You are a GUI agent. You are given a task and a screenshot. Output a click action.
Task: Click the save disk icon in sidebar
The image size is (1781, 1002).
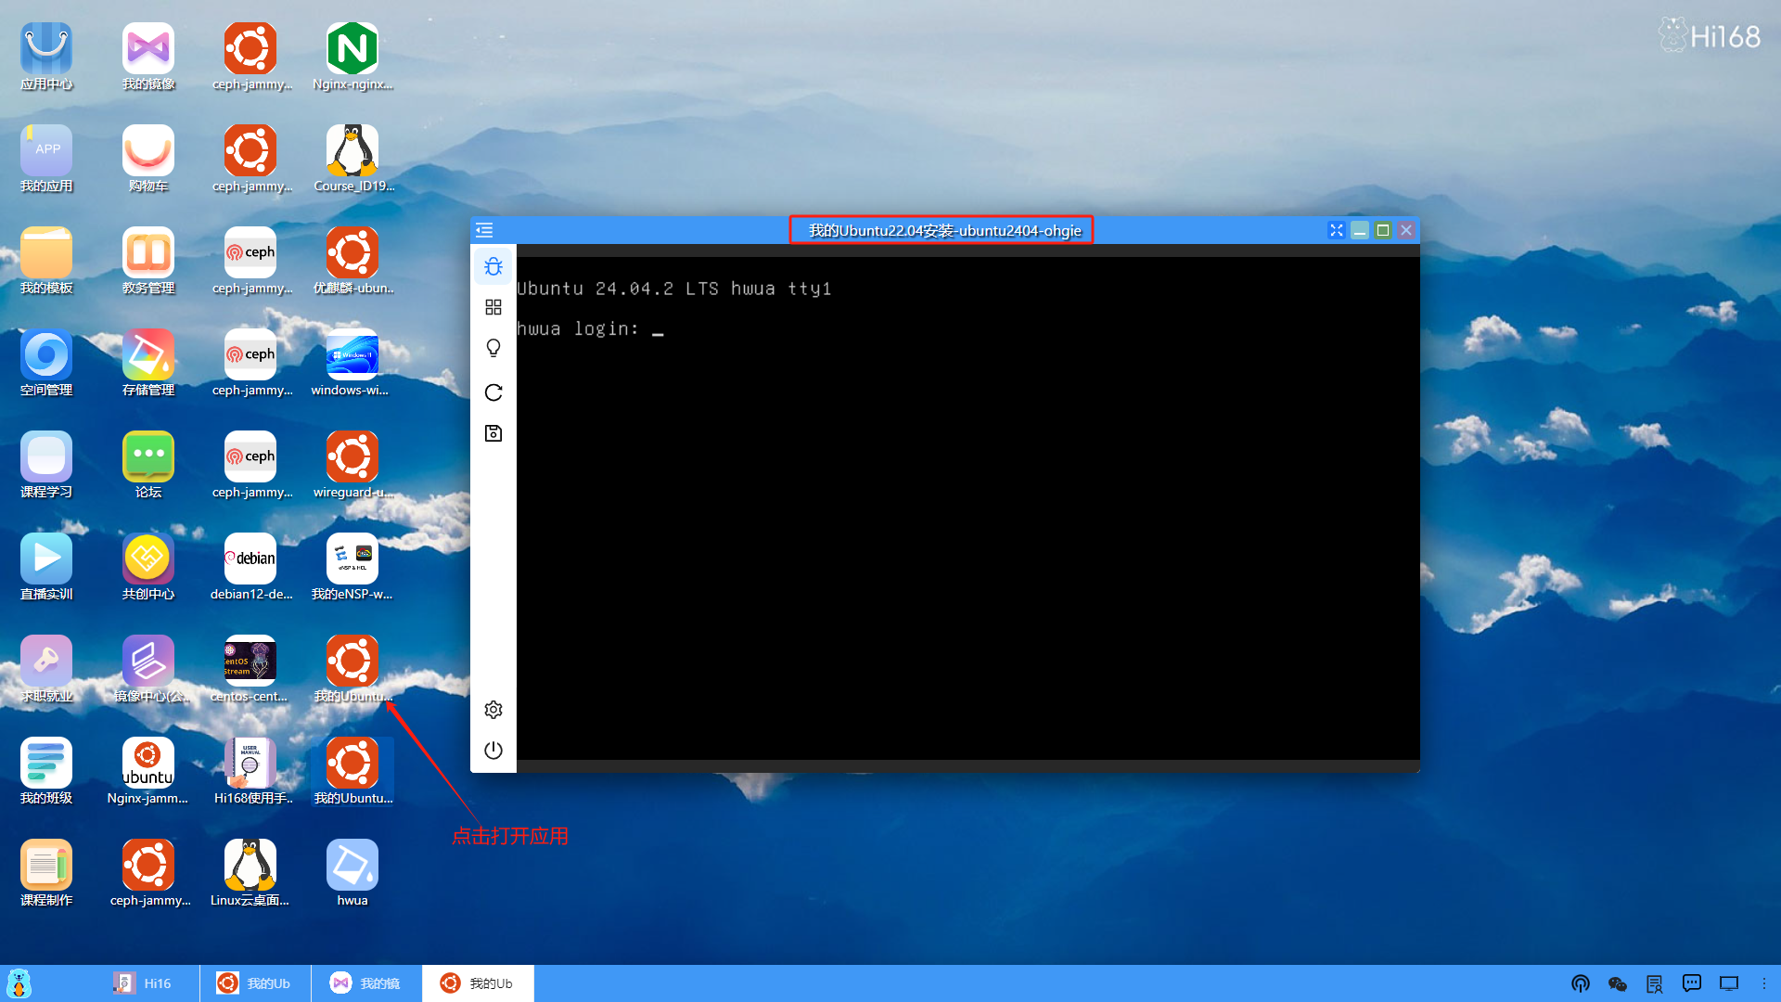pos(493,433)
